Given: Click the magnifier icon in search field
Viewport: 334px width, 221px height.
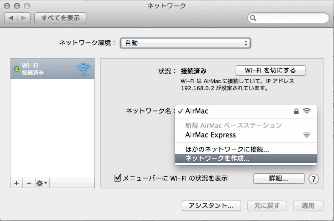Looking at the screenshot, I should click(253, 18).
